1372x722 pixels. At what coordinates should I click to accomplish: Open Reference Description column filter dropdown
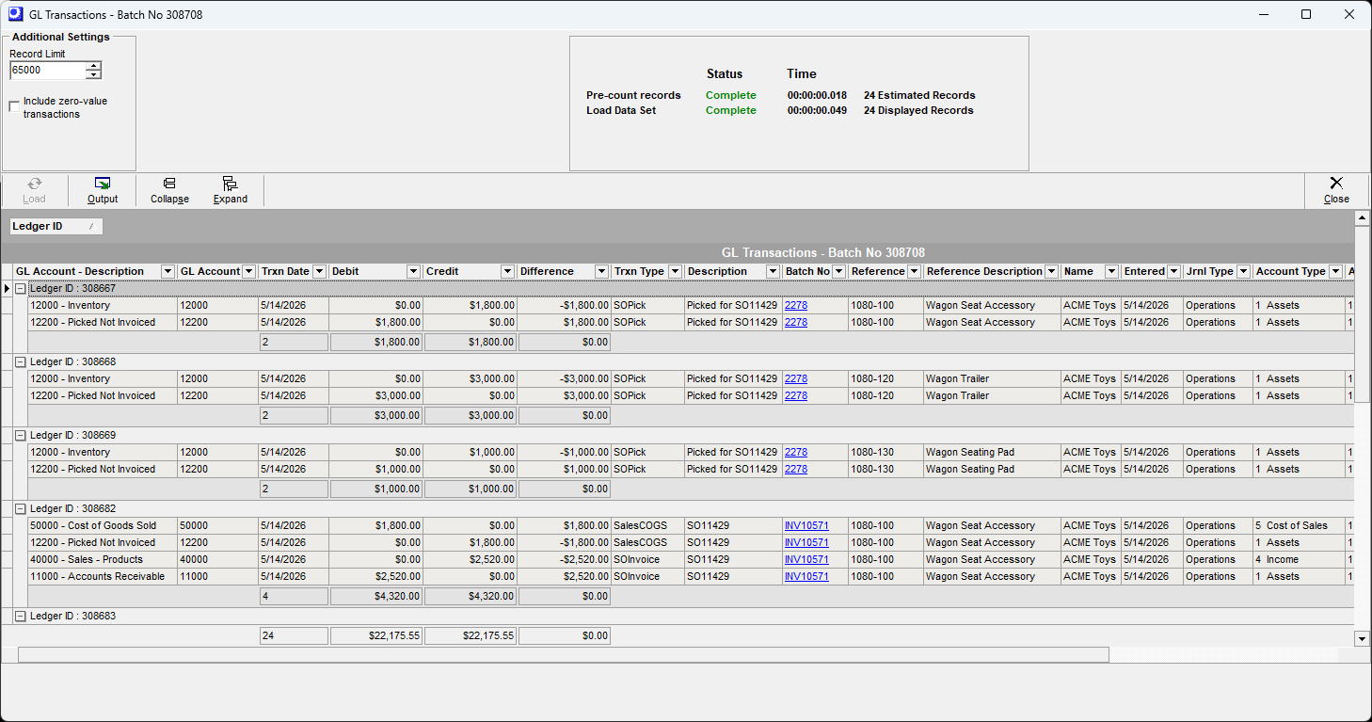[1051, 271]
